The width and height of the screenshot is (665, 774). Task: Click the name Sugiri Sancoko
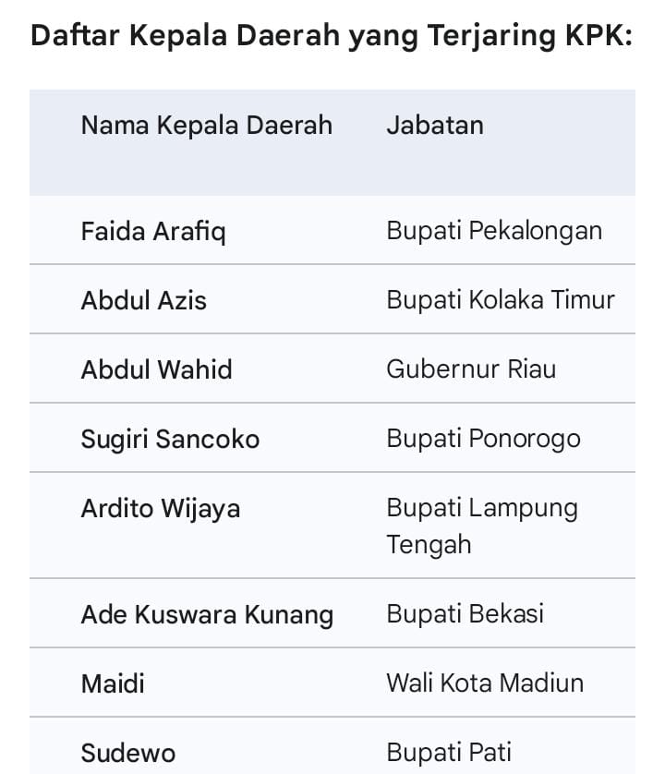tap(171, 439)
